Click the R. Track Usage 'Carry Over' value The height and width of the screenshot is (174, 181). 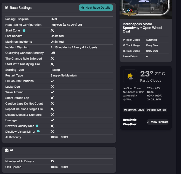[152, 51]
